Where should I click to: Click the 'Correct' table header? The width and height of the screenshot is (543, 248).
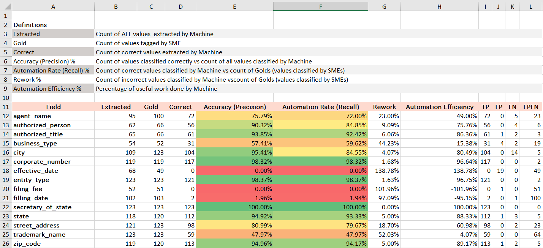click(x=181, y=107)
